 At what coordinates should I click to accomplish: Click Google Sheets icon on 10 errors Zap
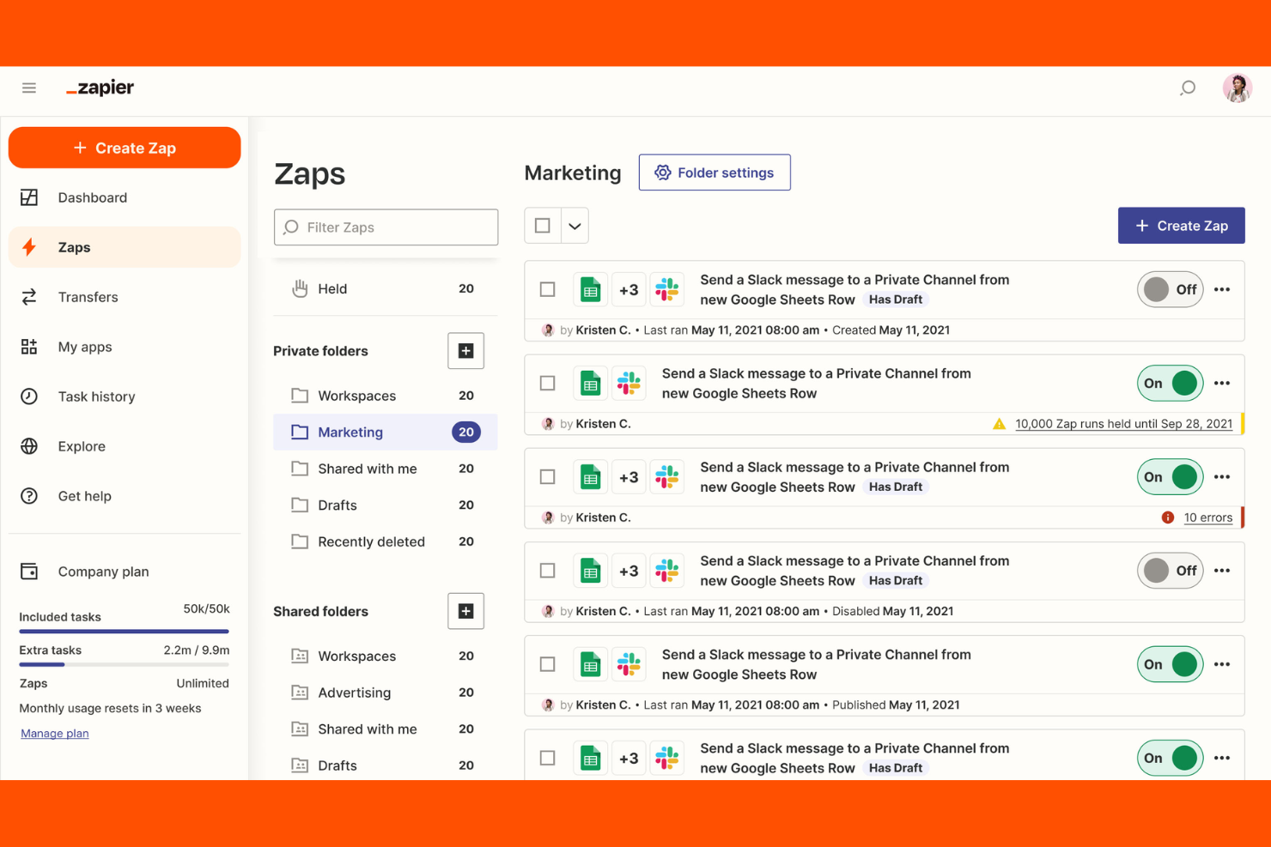pos(590,476)
